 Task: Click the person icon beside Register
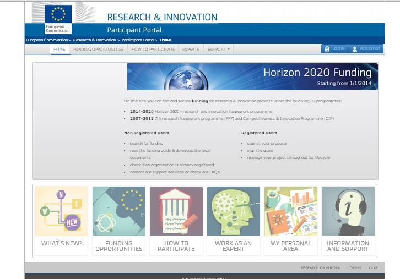point(355,49)
